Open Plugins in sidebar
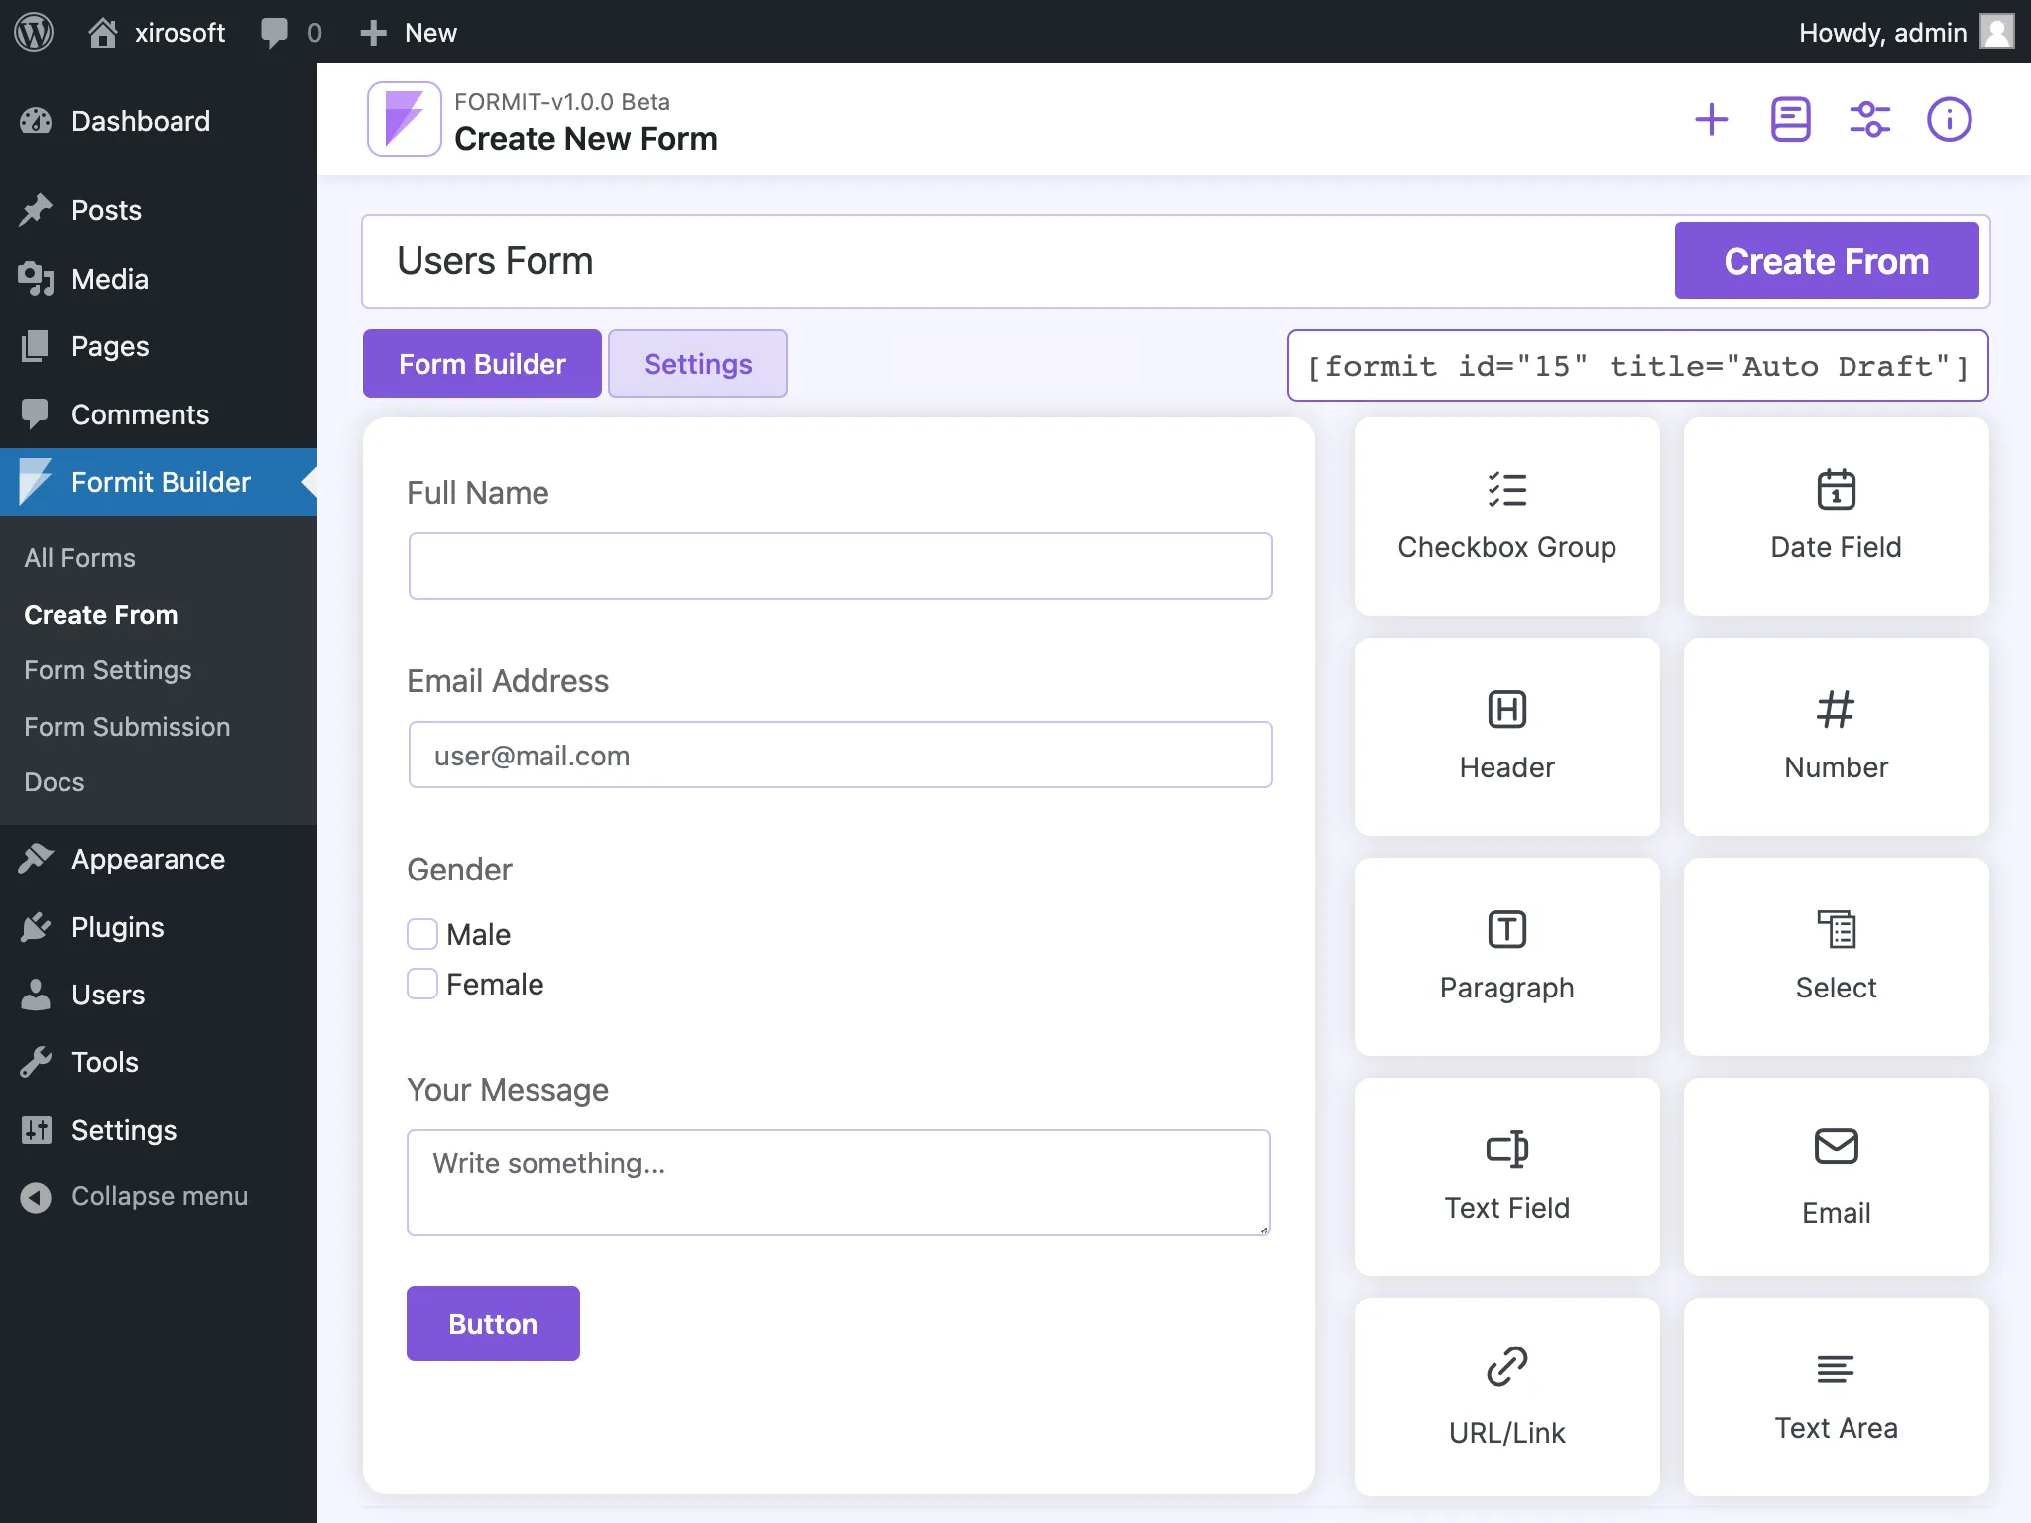The height and width of the screenshot is (1523, 2031). pyautogui.click(x=159, y=927)
